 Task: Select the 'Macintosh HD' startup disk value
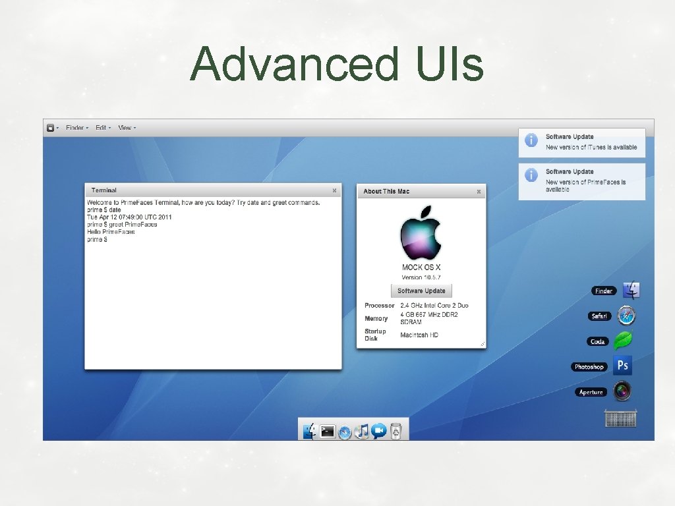[x=419, y=335]
